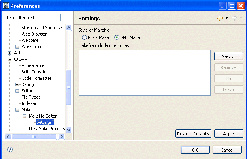Click the back navigation arrow icon
247x159 pixels.
pyautogui.click(x=220, y=18)
